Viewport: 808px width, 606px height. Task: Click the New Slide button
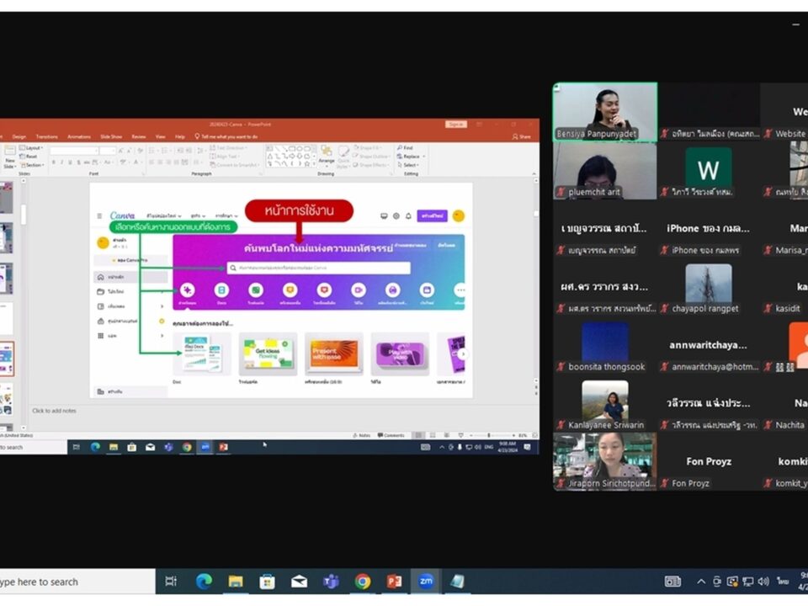[x=10, y=157]
